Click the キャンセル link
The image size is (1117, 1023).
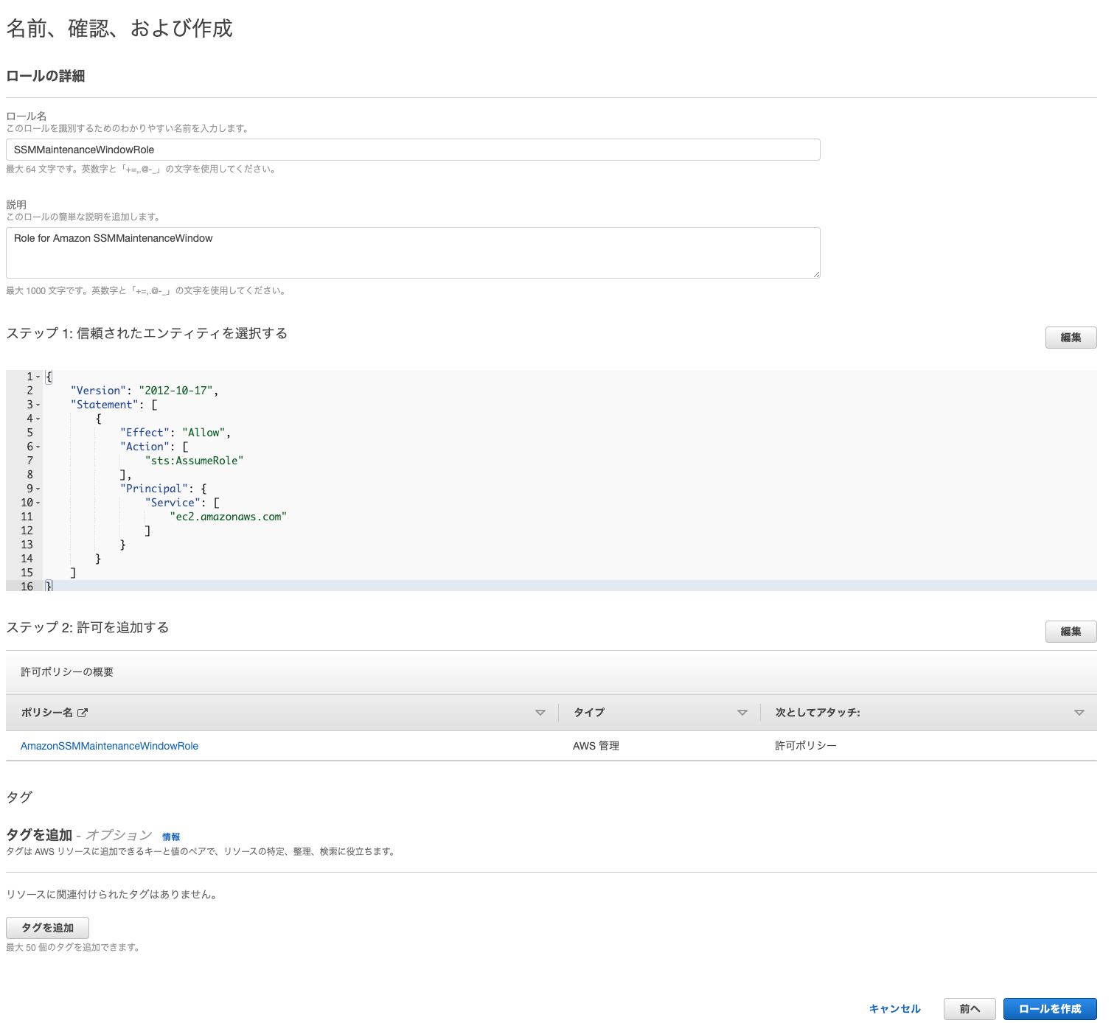click(894, 1009)
